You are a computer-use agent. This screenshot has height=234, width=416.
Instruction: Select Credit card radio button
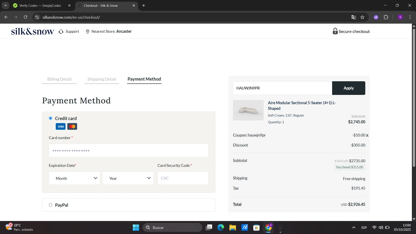(x=50, y=118)
